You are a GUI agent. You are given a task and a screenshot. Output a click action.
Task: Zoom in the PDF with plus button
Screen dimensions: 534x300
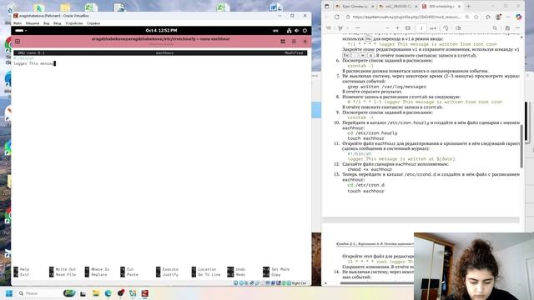(397, 28)
